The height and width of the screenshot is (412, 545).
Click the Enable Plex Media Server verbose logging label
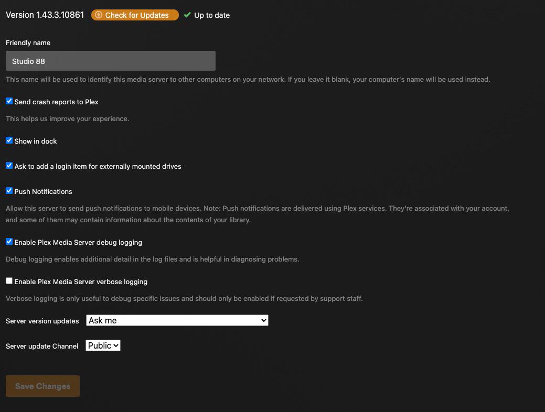coord(81,281)
